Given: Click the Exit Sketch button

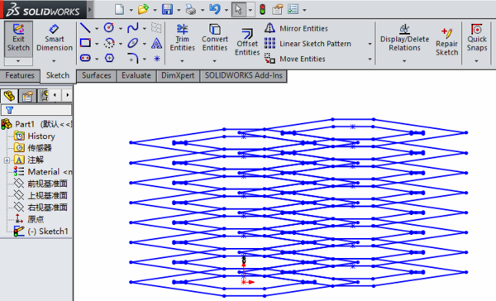Looking at the screenshot, I should point(18,39).
